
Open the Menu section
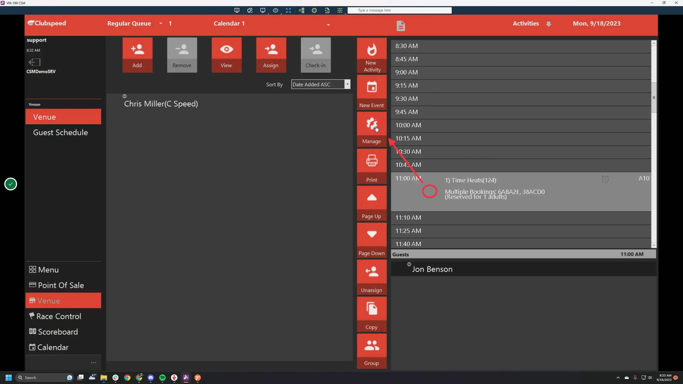[63, 270]
